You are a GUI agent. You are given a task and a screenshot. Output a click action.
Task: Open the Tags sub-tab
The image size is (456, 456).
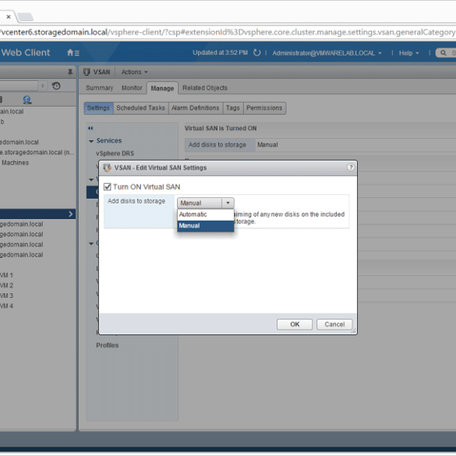pyautogui.click(x=232, y=108)
